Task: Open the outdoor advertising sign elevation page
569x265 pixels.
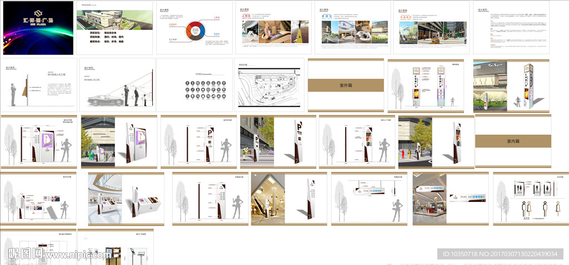Action: point(357,142)
